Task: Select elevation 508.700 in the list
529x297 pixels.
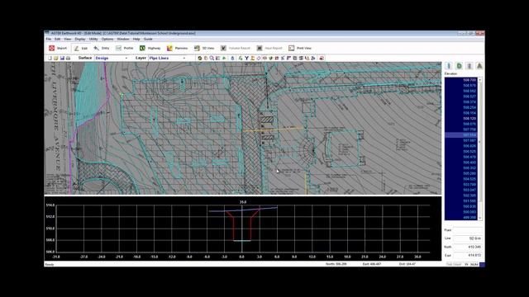Action: pyautogui.click(x=461, y=80)
